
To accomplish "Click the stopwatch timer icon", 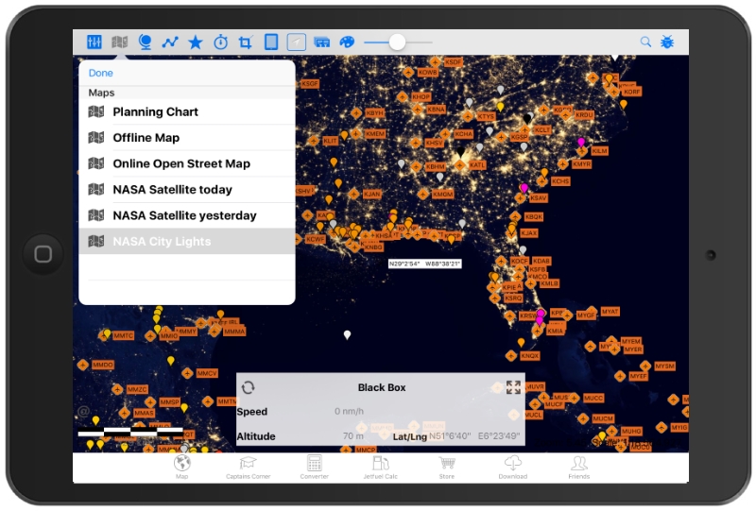I will (220, 43).
